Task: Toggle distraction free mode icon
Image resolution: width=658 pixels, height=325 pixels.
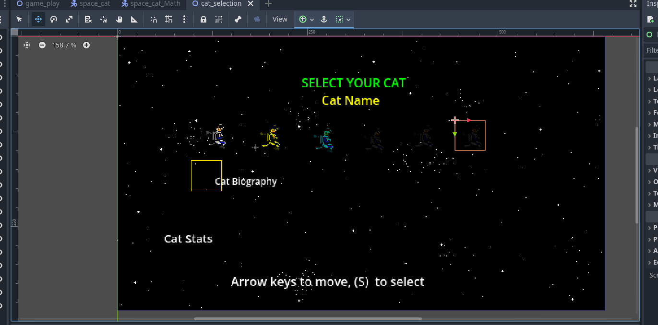Action: point(633,3)
